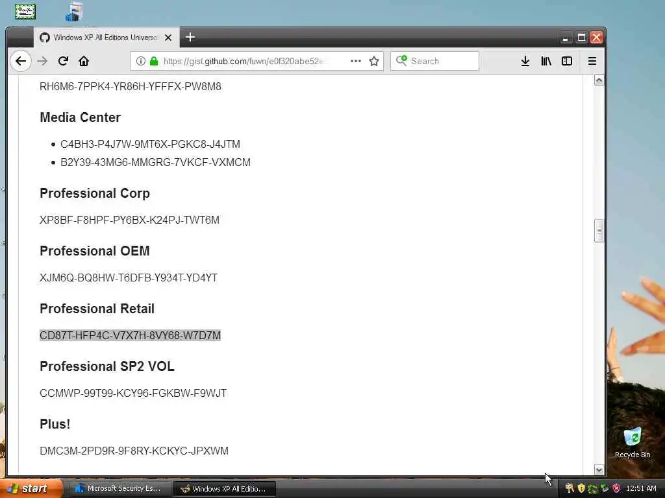
Task: Click the scrollbar up arrow
Action: (x=599, y=80)
